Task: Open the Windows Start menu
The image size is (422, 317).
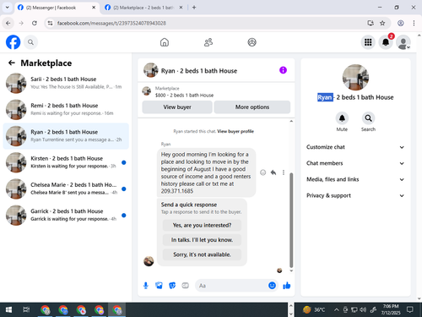Action: [x=8, y=310]
